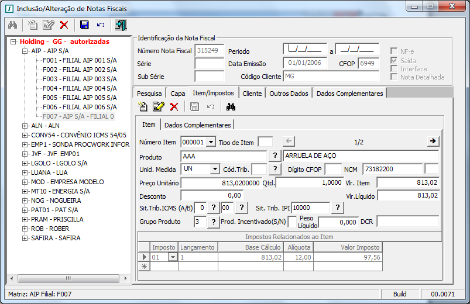Open the Outros Dados tab
Screen dimensions: 470x304
click(289, 94)
